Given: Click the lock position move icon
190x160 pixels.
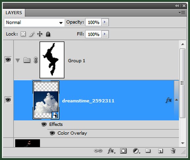Looking at the screenshot, I should tap(40, 34).
